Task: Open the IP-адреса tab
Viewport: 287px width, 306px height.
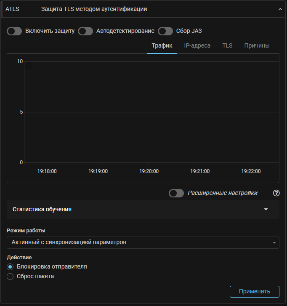Action: coord(197,45)
